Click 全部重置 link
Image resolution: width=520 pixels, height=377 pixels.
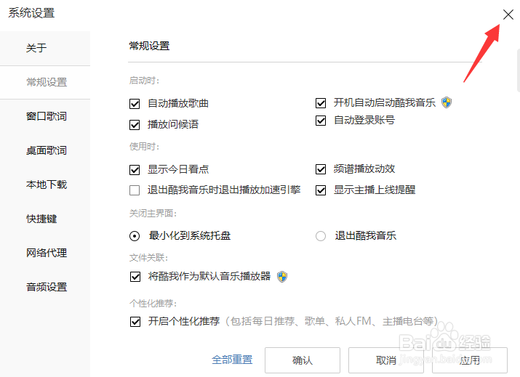pos(232,360)
